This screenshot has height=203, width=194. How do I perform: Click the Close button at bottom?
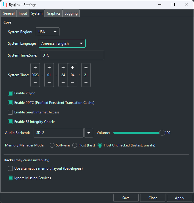pyautogui.click(x=153, y=198)
